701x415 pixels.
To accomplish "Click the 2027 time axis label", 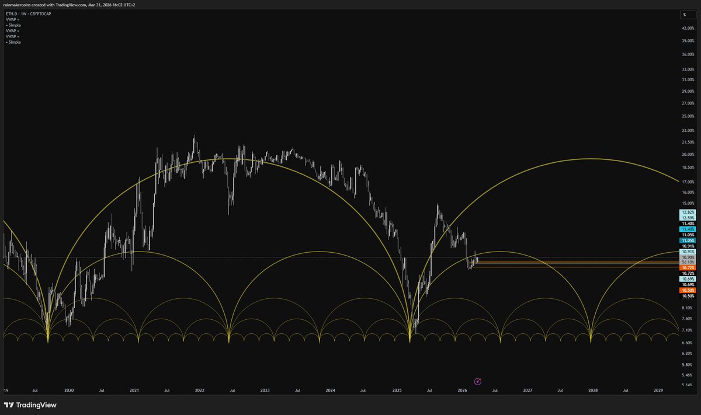I will tap(528, 390).
